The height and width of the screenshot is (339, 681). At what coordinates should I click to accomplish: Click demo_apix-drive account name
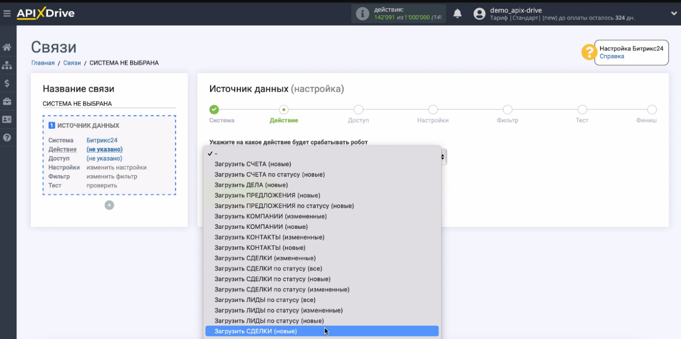point(515,10)
